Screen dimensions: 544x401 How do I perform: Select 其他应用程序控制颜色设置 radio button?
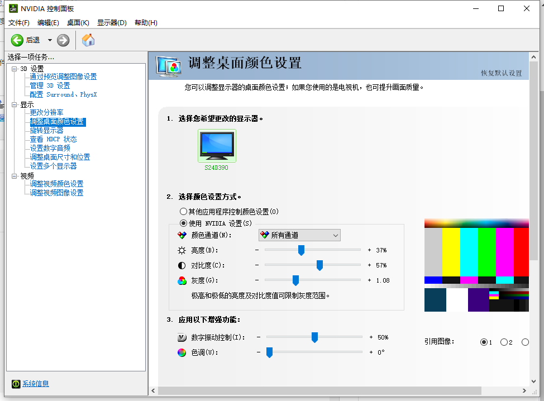tap(183, 212)
